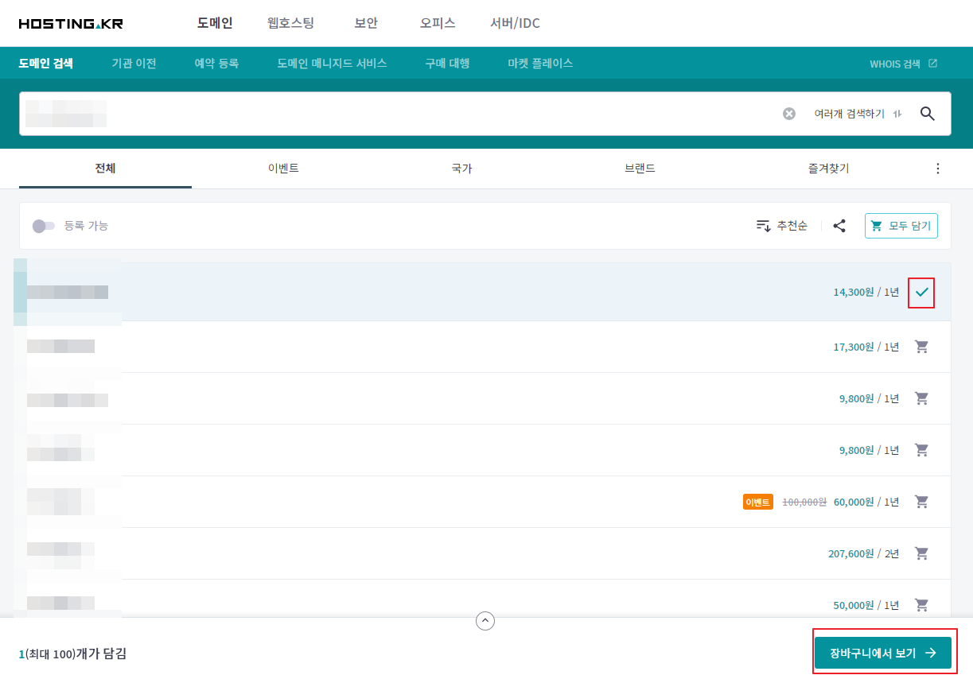Click the share icon
The height and width of the screenshot is (679, 973).
tap(839, 226)
